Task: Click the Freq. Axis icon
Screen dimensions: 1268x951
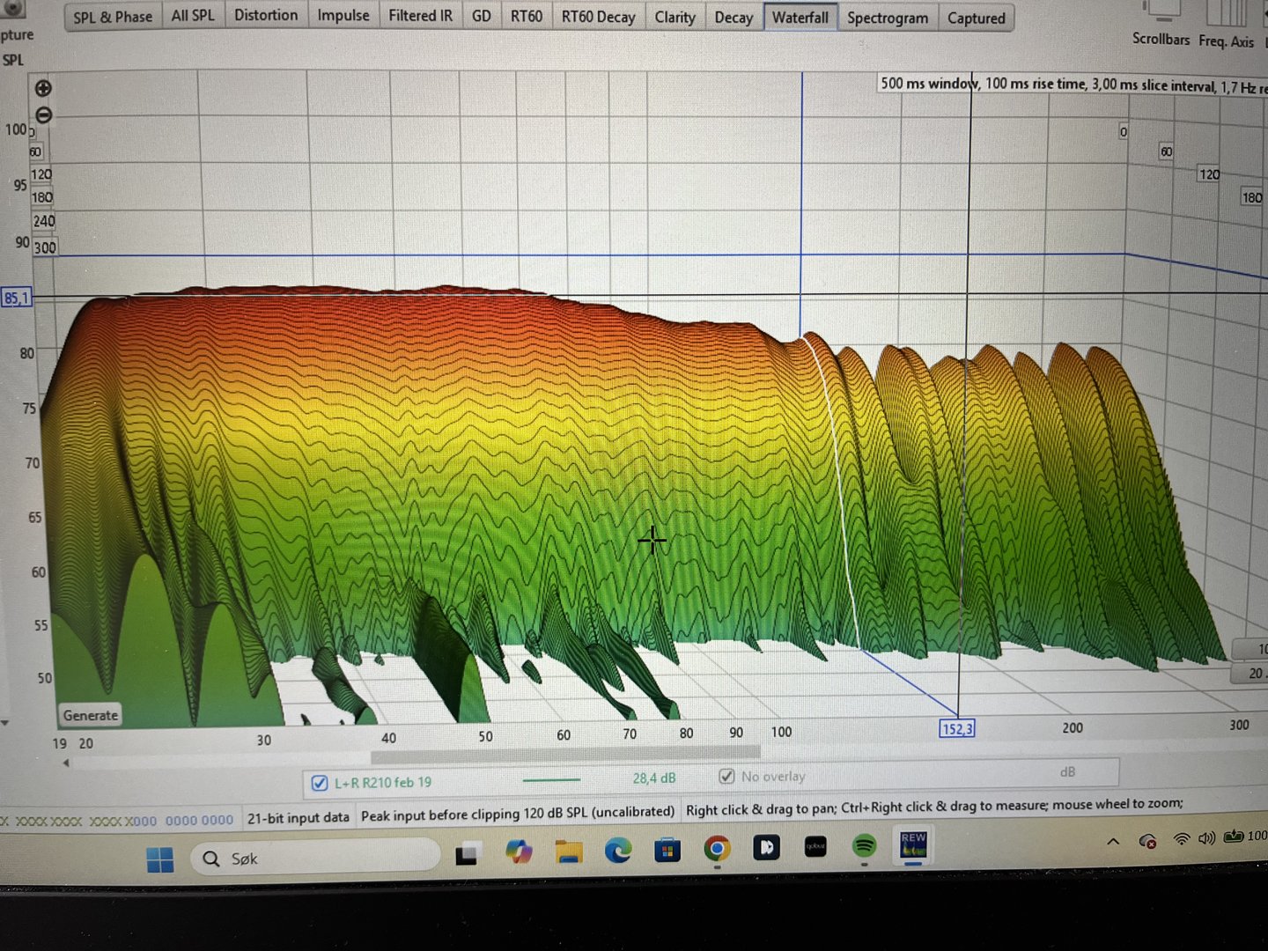Action: (x=1226, y=14)
